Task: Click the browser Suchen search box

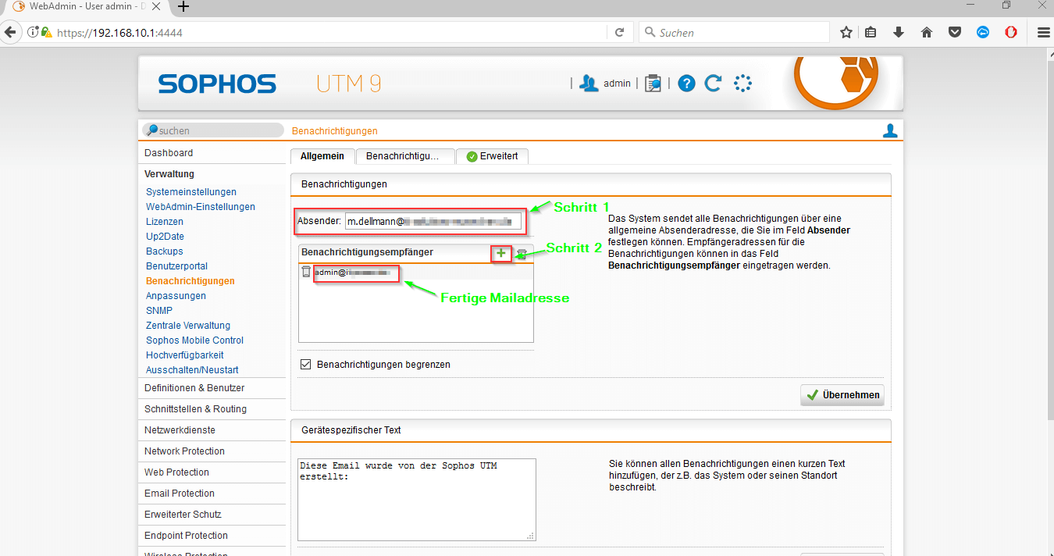Action: click(734, 33)
